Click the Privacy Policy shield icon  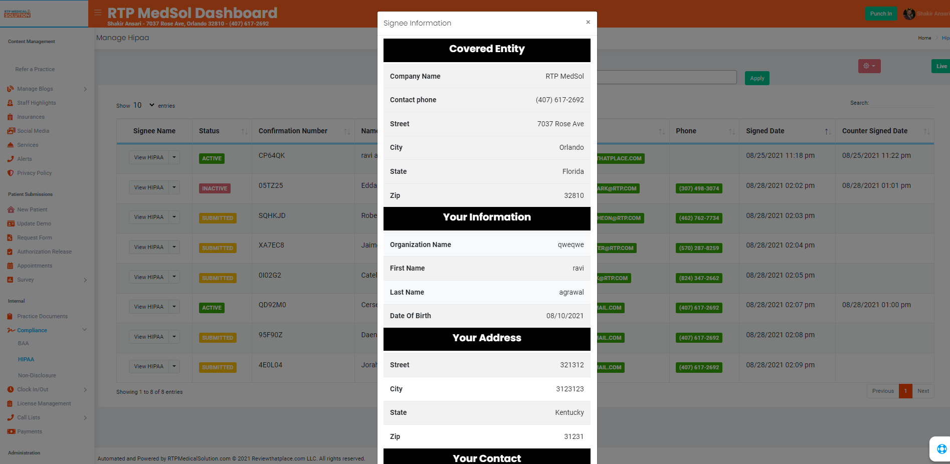pos(11,173)
